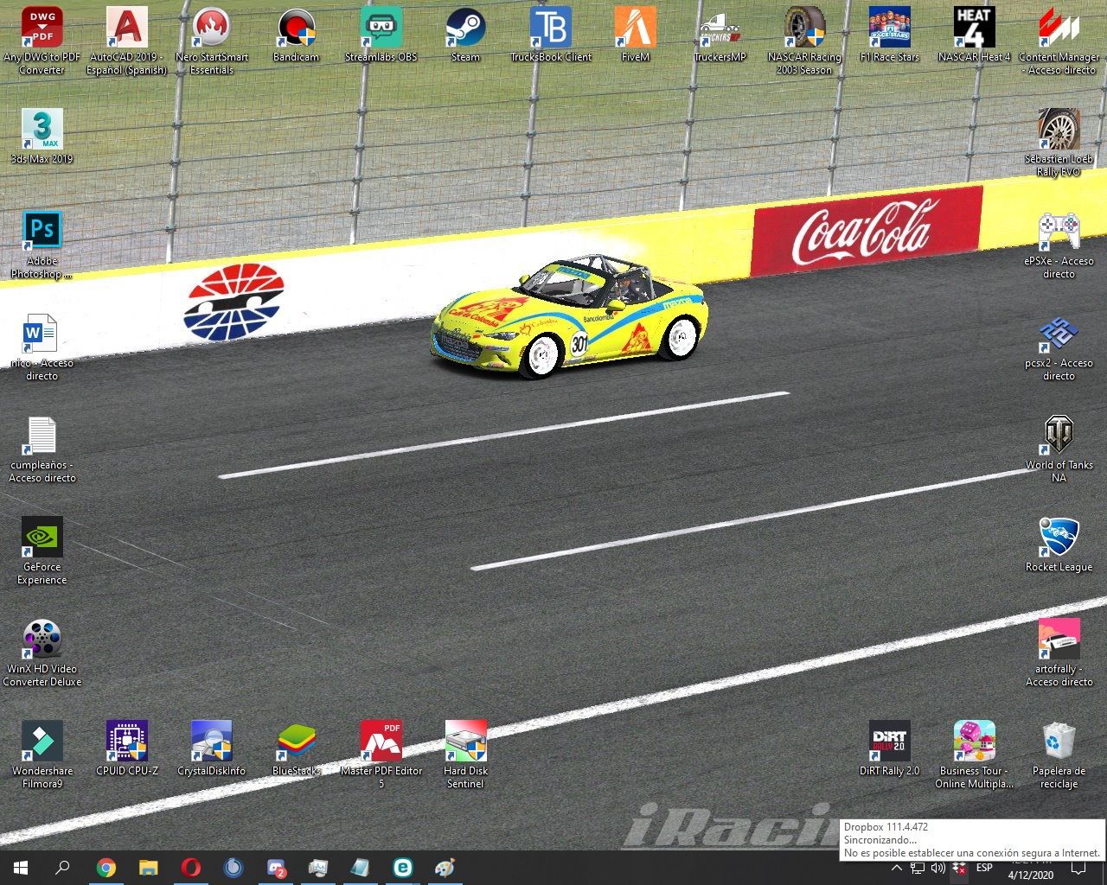
Task: Open the notification action center
Action: pyautogui.click(x=1078, y=868)
